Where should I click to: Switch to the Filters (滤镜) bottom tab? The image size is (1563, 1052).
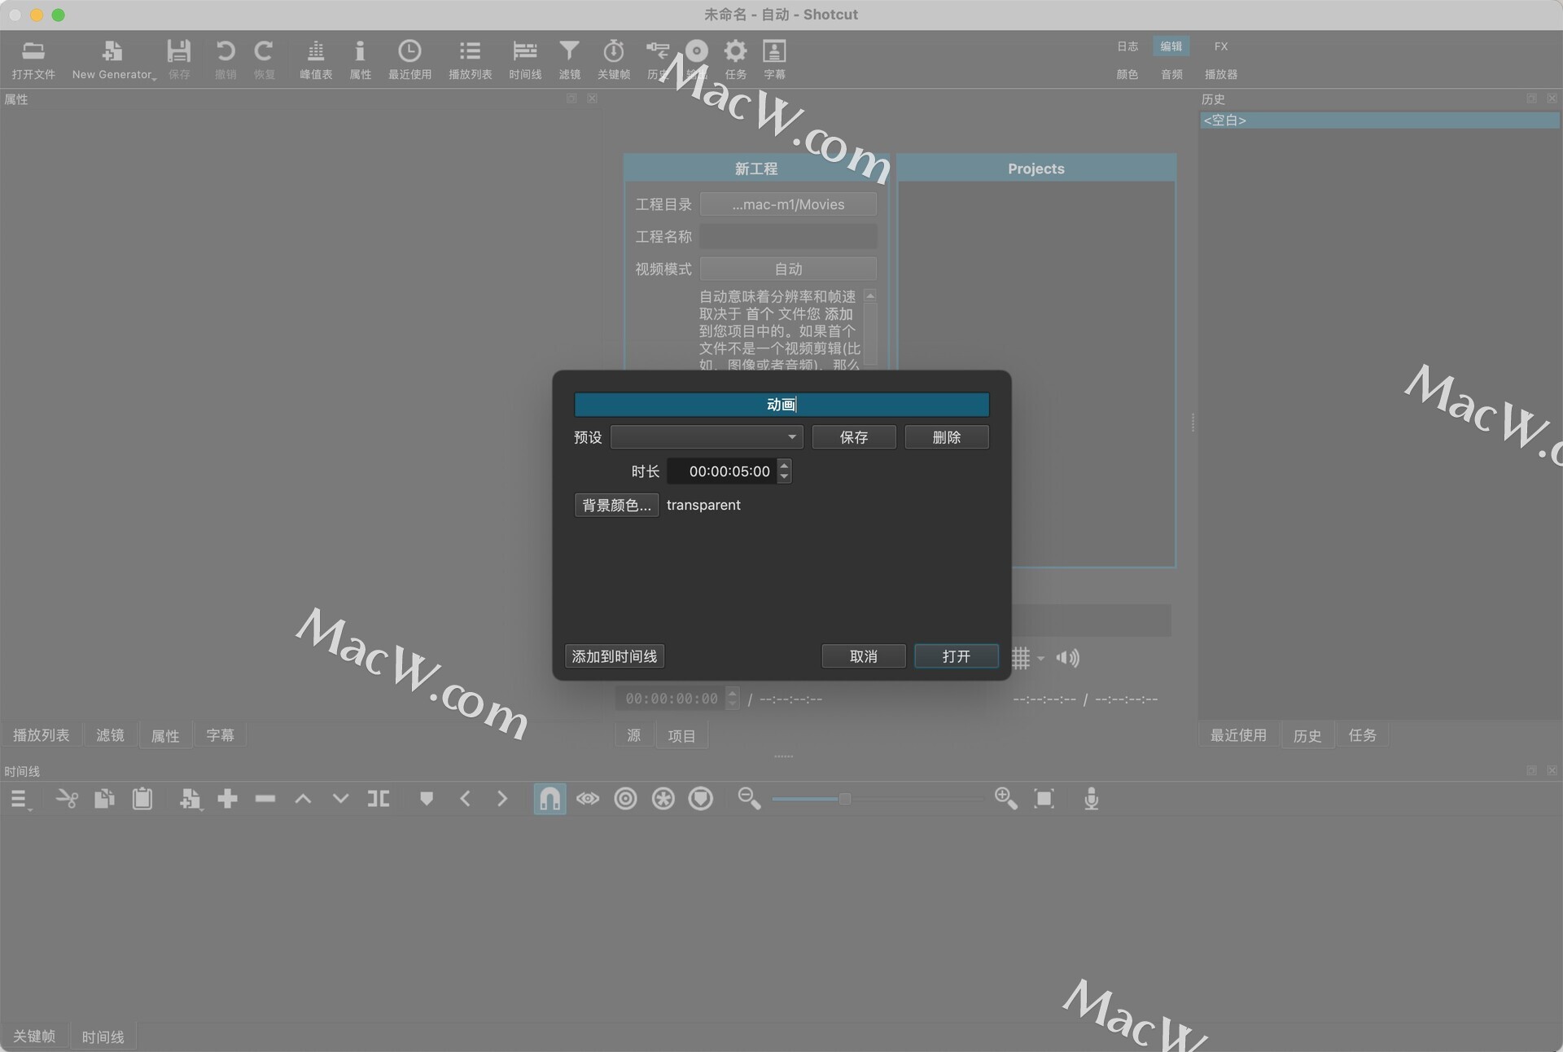[x=110, y=735]
